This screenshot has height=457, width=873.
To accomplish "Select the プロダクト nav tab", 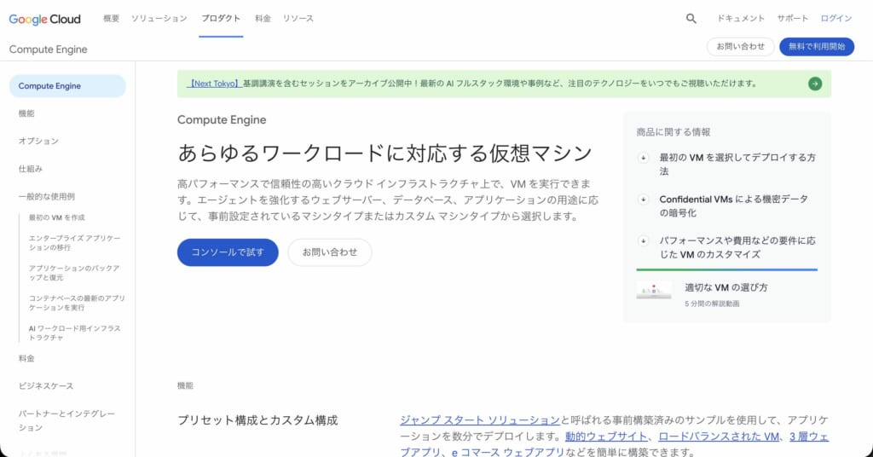I will tap(221, 19).
